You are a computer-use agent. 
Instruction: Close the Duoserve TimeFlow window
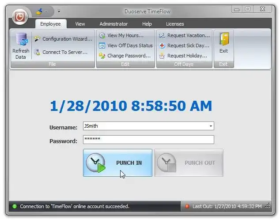(262, 9)
